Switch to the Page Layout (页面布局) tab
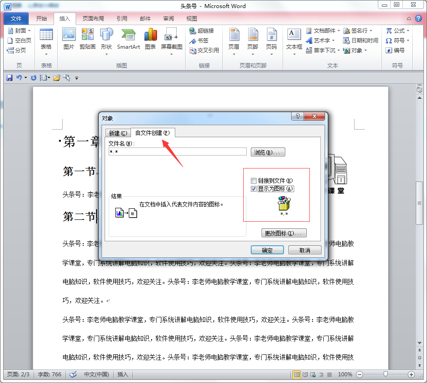Screen dimensions: 427x383 [x=93, y=18]
